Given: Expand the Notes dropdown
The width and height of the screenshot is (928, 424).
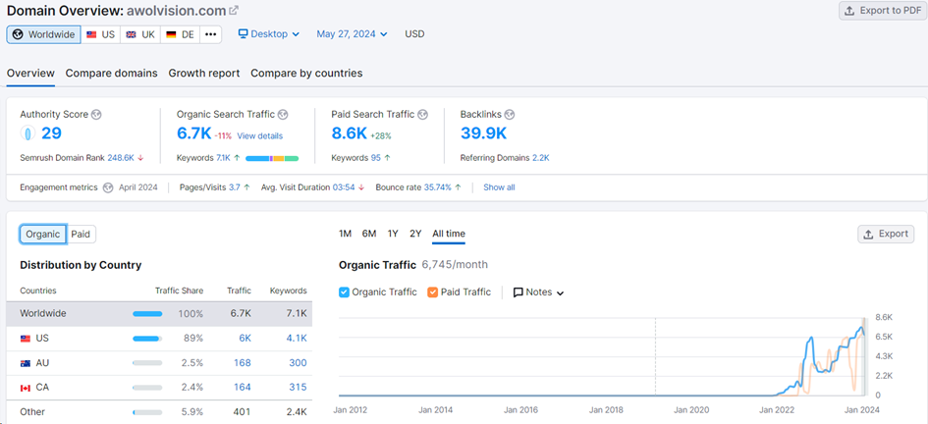Looking at the screenshot, I should click(x=538, y=292).
